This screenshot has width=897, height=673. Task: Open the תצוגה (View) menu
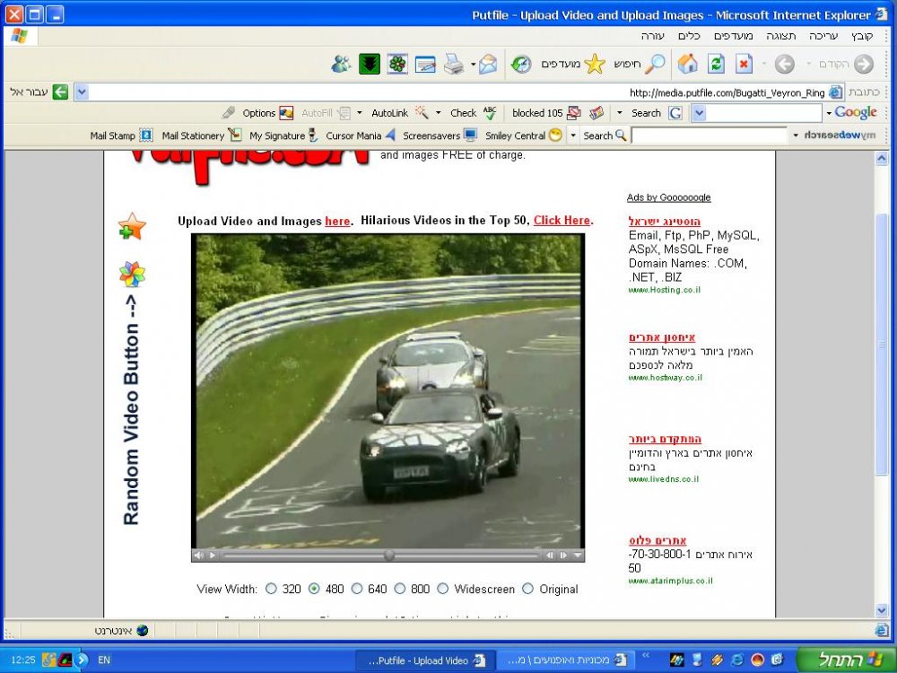[x=781, y=36]
